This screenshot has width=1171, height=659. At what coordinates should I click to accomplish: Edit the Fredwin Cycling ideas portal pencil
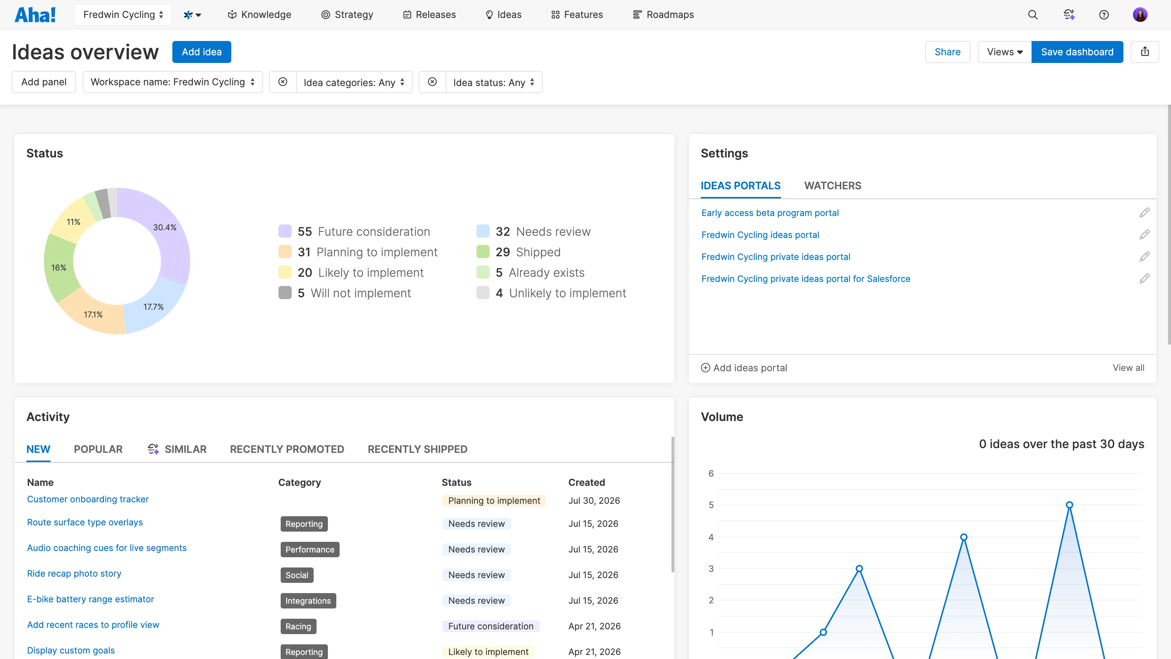(x=1144, y=235)
